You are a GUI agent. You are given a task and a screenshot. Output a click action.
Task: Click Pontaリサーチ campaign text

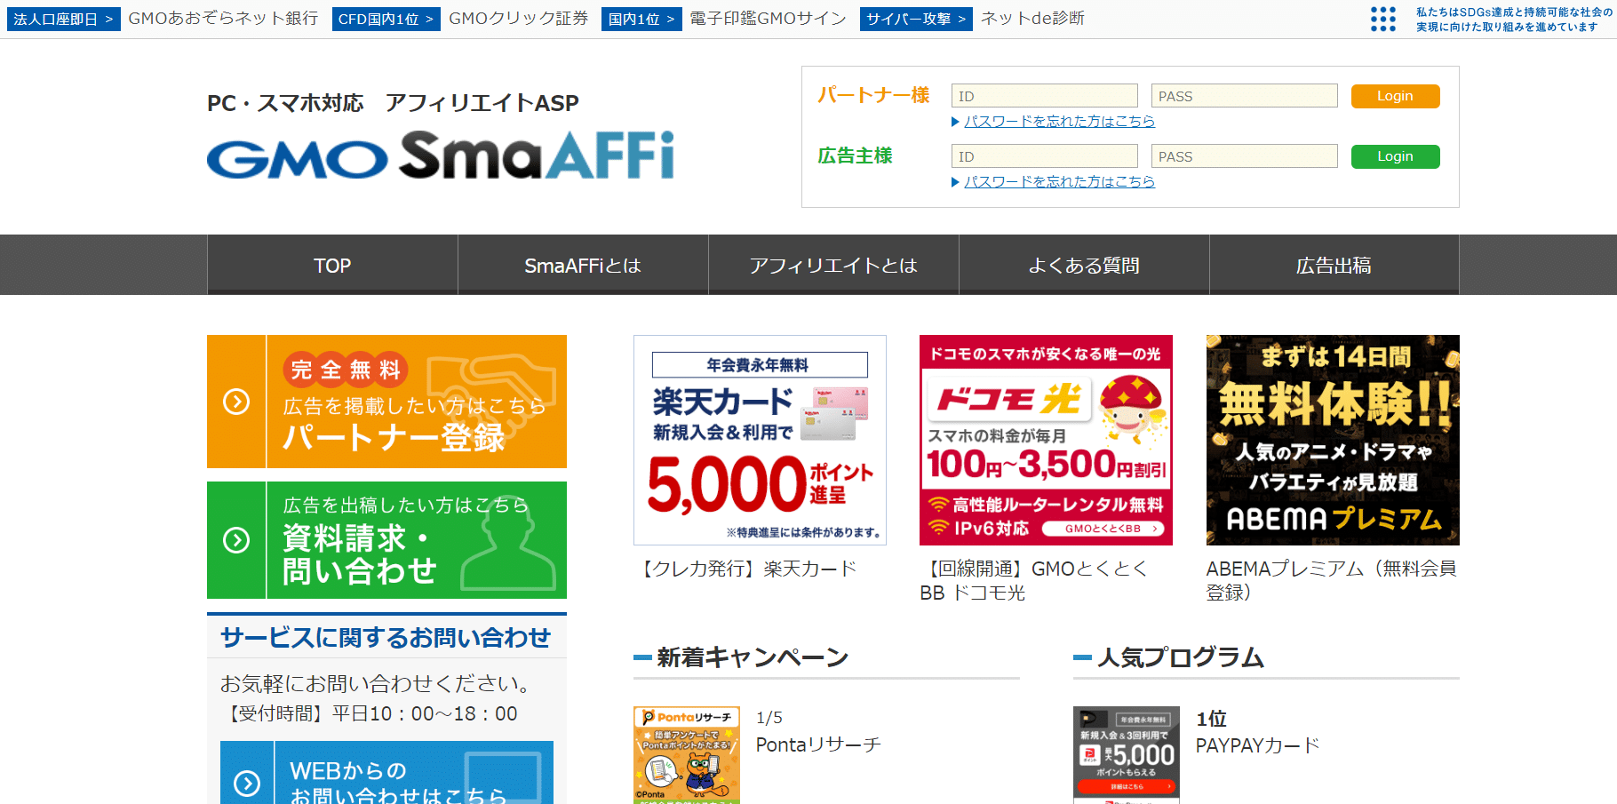coord(818,744)
